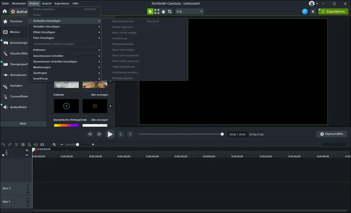Activate the Pan hand tool
Image resolution: width=351 pixels, height=213 pixels.
point(163,11)
